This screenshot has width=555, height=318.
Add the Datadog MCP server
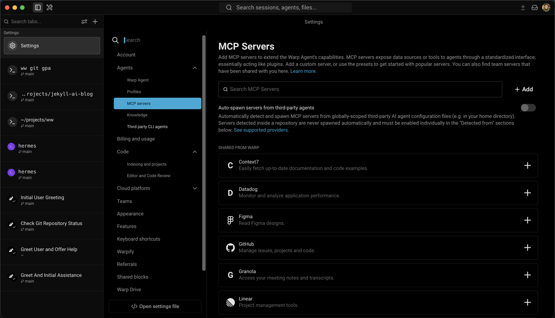pos(527,193)
